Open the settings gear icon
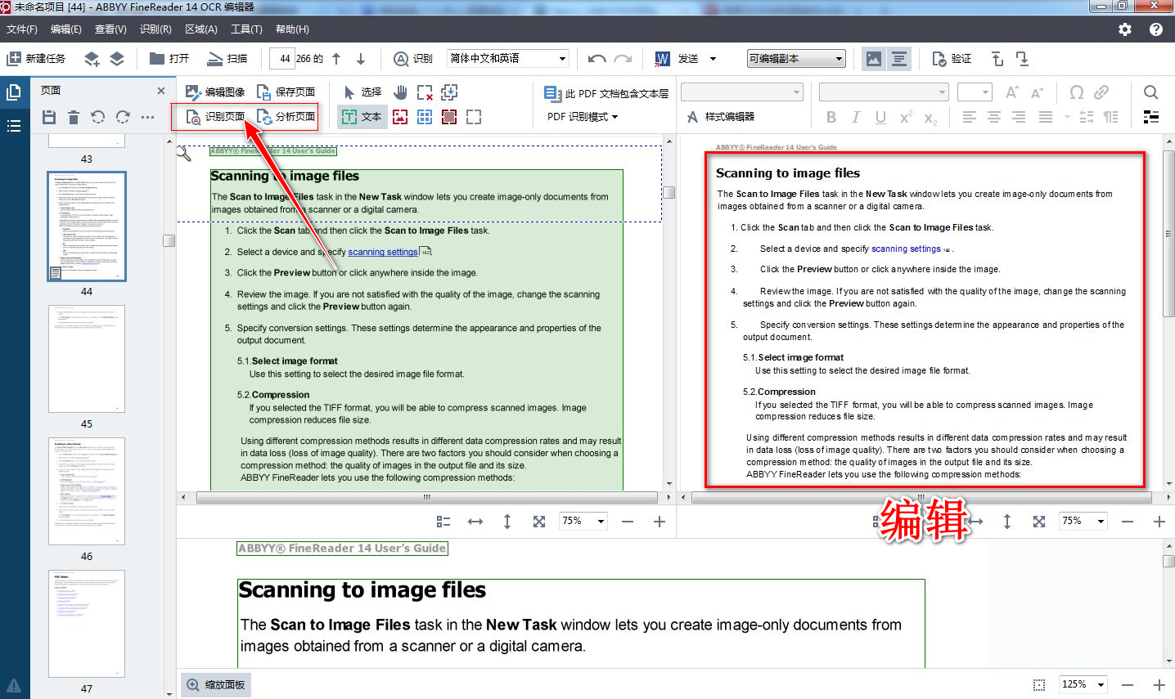The image size is (1175, 699). 1125,29
